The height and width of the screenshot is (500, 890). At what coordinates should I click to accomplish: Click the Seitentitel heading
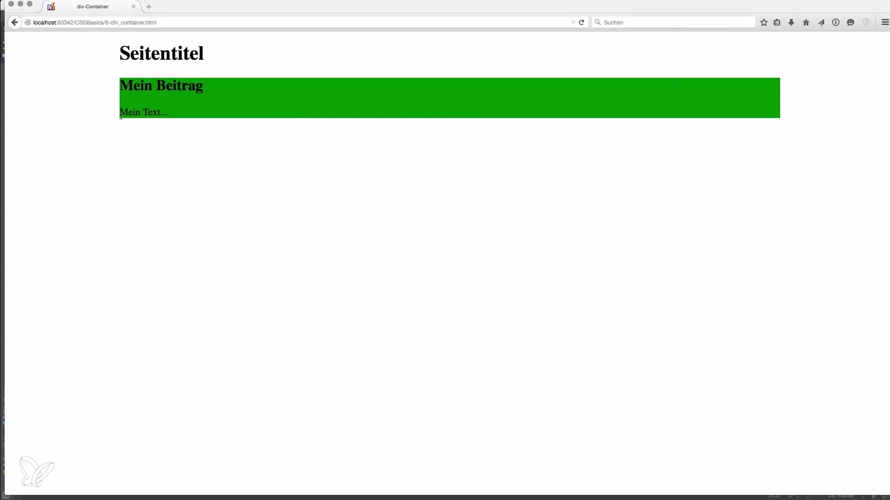161,53
